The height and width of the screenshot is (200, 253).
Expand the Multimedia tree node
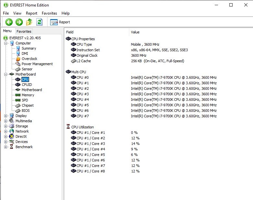[6, 121]
